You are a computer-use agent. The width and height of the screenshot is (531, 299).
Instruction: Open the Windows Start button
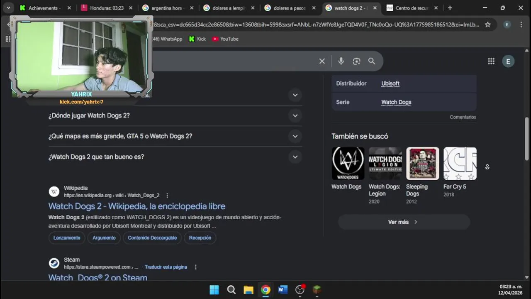pyautogui.click(x=214, y=290)
